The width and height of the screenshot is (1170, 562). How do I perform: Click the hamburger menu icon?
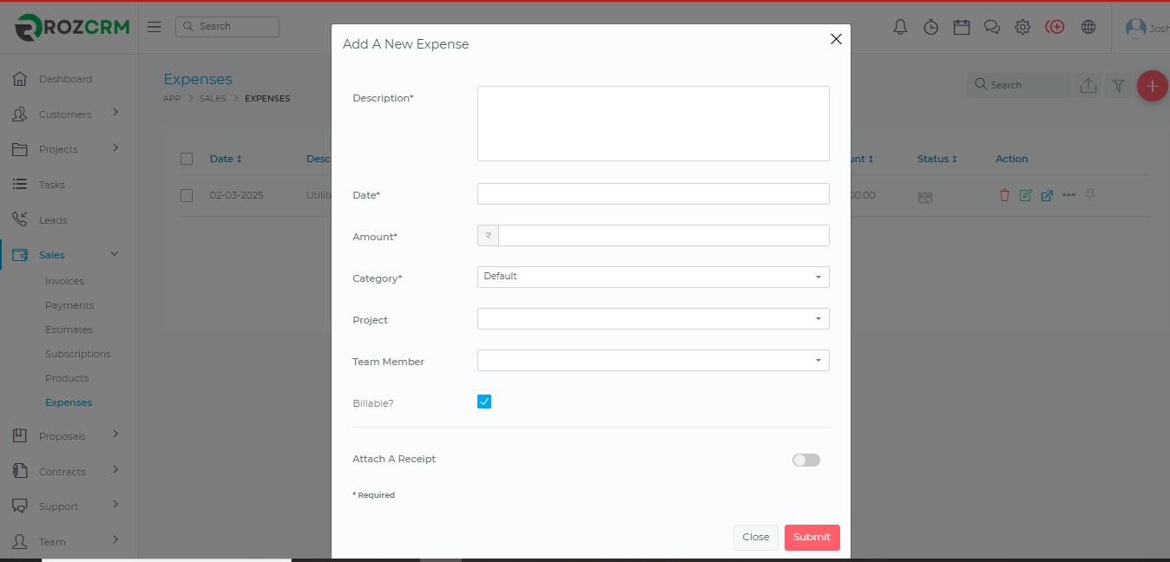[x=154, y=27]
